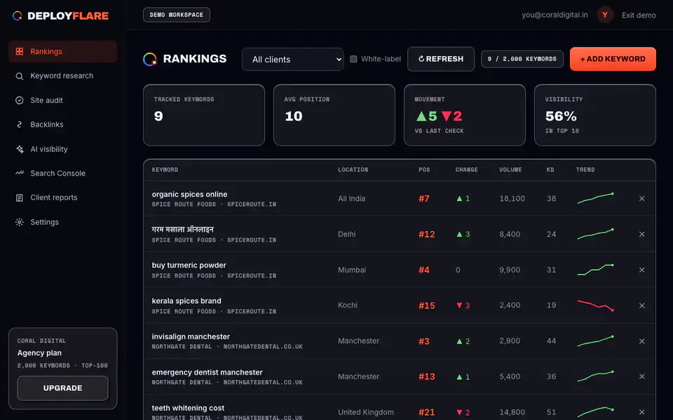The width and height of the screenshot is (673, 420).
Task: Delete the teeth whitening cost keyword
Action: [x=641, y=412]
